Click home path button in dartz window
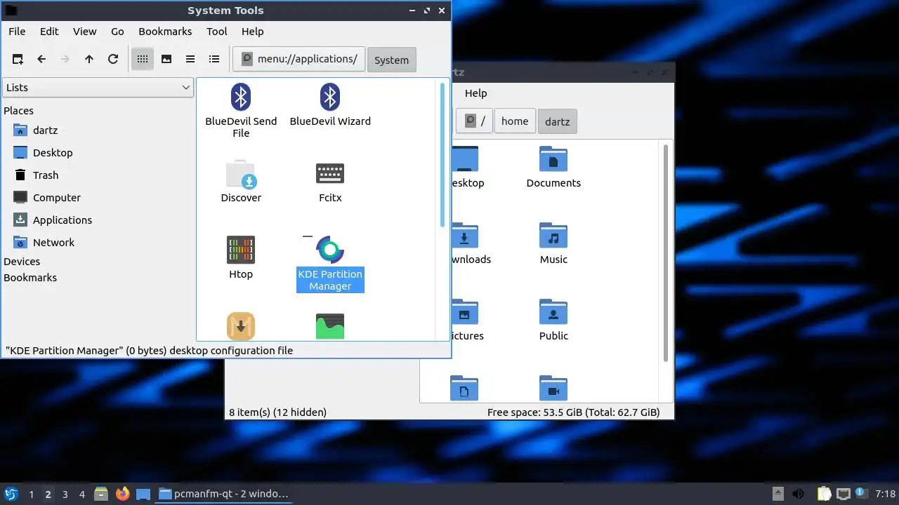The image size is (899, 505). tap(515, 121)
